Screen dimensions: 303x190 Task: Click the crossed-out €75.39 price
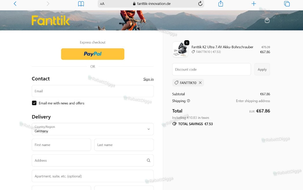266,47
